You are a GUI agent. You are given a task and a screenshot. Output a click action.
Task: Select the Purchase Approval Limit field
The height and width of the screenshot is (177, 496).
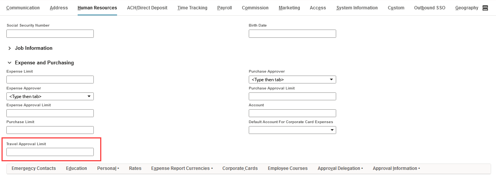292,97
